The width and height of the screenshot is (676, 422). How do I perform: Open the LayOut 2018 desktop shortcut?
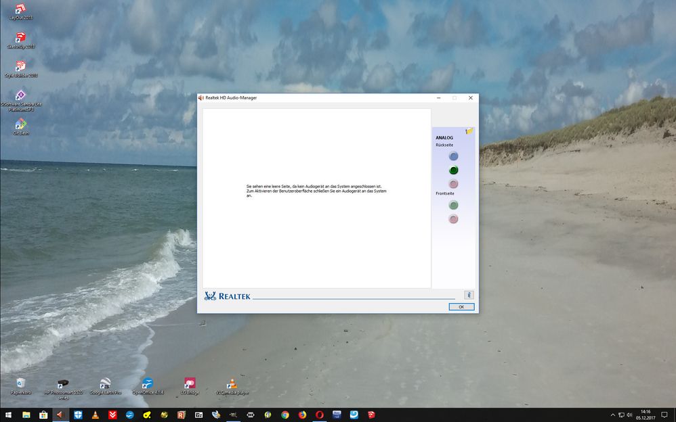pos(21,9)
